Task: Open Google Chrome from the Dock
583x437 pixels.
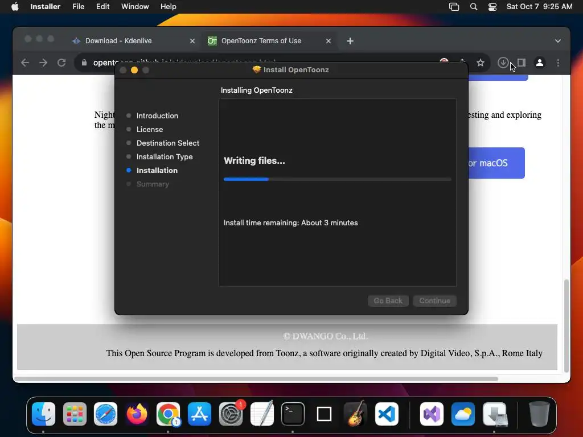Action: click(x=168, y=414)
